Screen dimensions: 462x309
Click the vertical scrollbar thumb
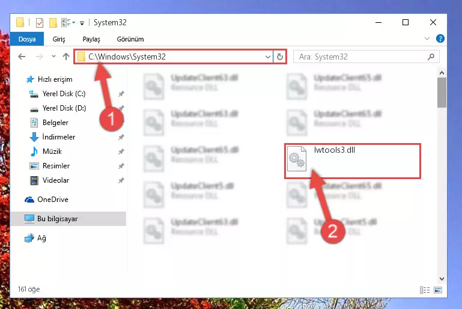[x=442, y=93]
